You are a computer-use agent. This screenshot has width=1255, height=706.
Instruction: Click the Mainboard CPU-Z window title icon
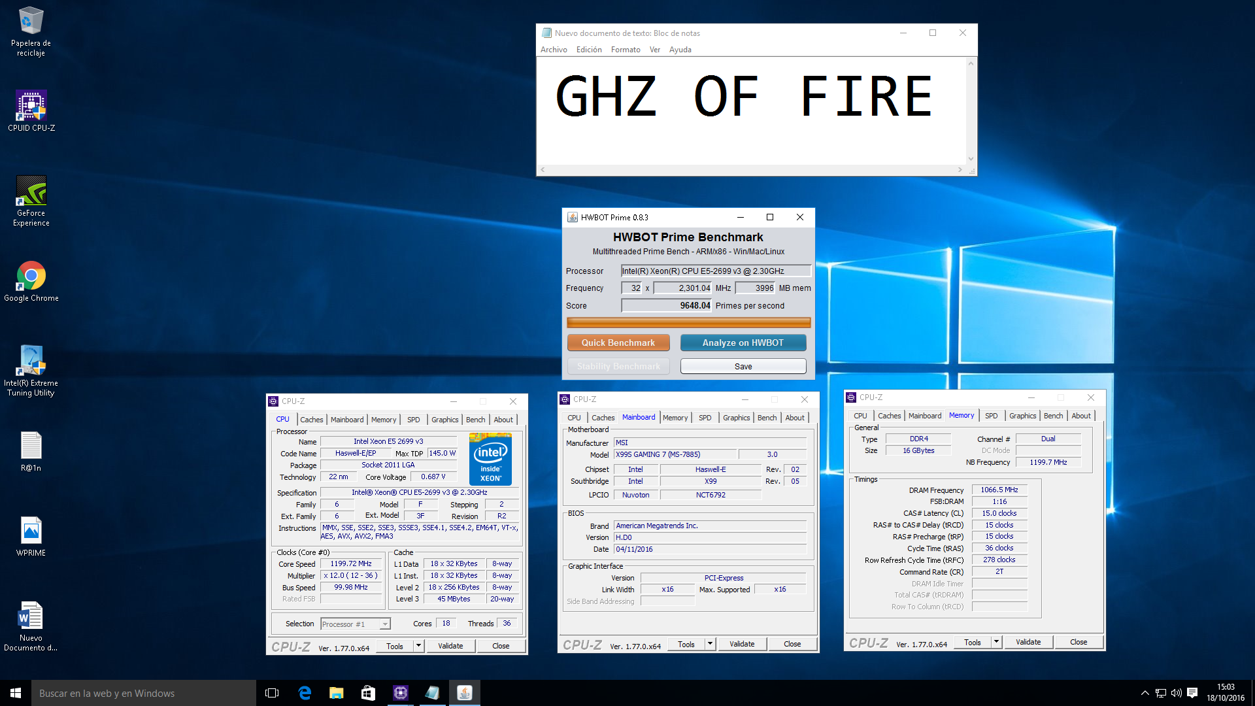coord(565,399)
